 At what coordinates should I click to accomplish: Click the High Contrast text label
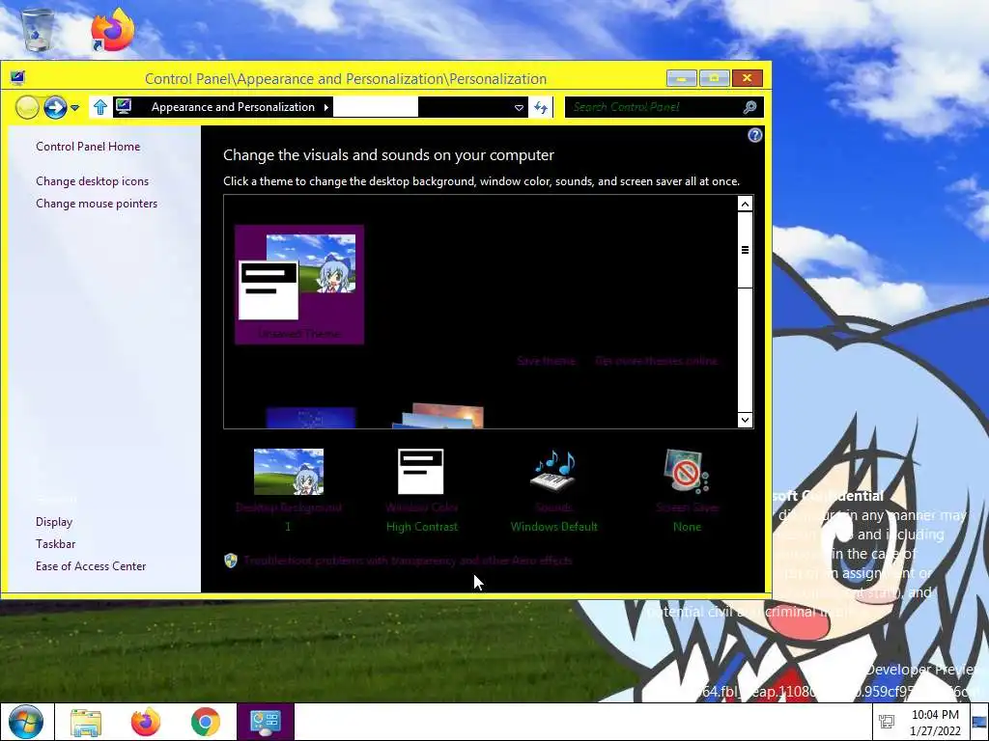tap(421, 527)
